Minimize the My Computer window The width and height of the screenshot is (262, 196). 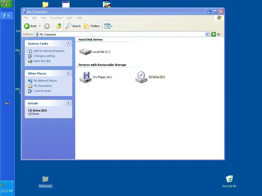pos(209,12)
